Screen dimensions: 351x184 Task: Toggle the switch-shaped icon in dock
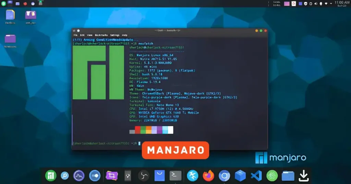95,176
